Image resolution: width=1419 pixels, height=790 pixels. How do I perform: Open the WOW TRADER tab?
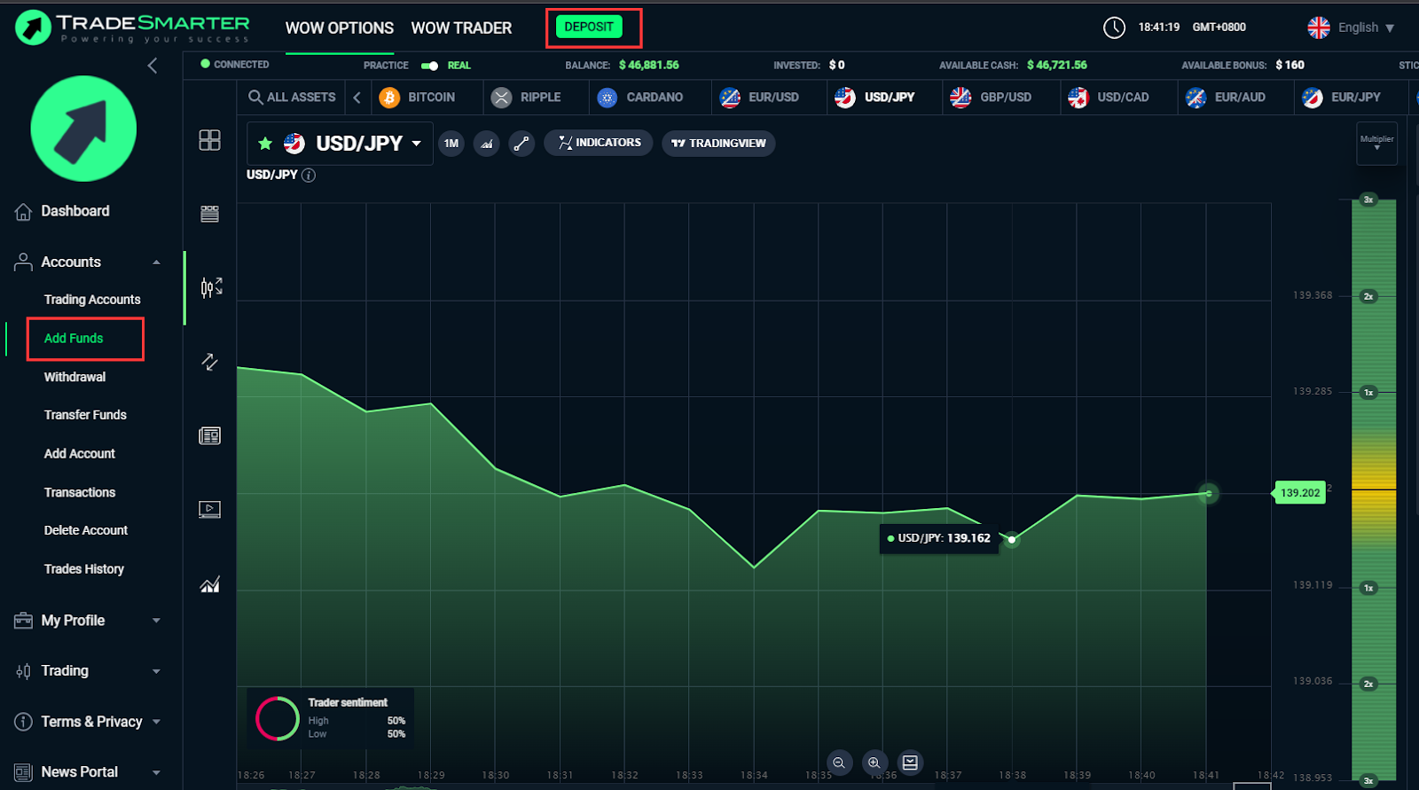[461, 28]
